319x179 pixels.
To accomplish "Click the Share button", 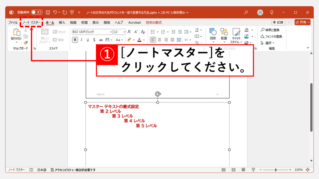I will pos(302,22).
